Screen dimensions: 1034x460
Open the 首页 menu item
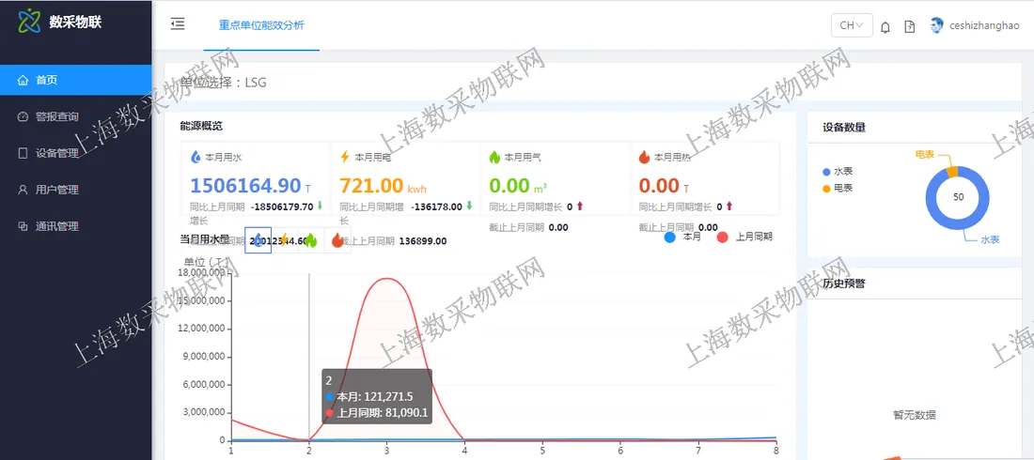coord(76,81)
